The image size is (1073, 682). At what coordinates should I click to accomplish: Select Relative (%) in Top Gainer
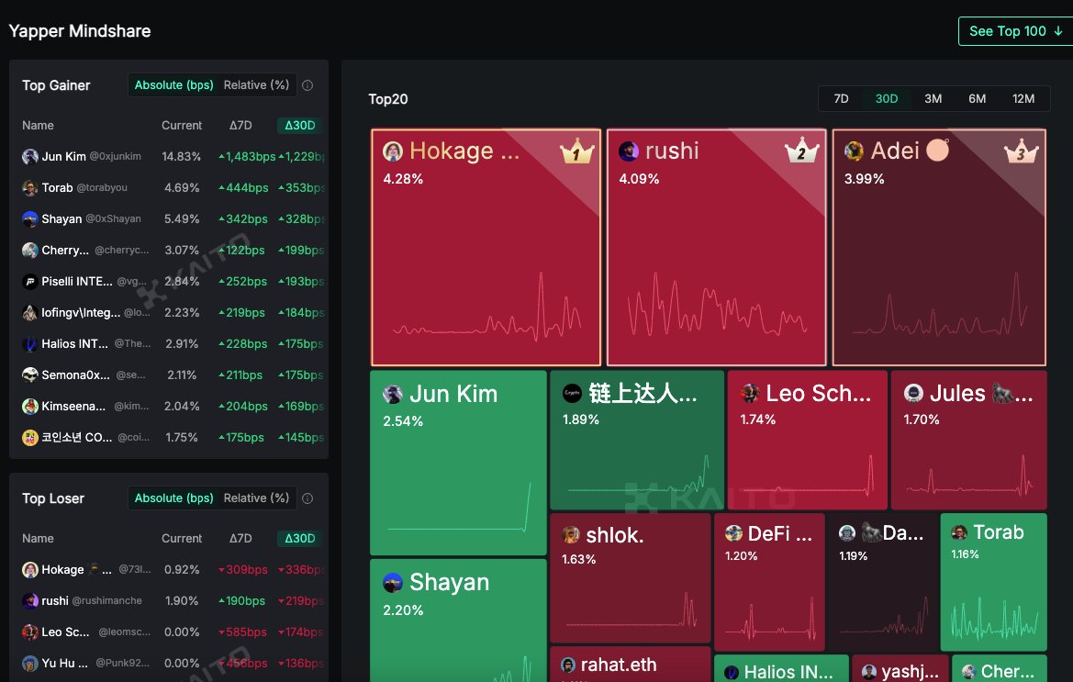(x=257, y=84)
